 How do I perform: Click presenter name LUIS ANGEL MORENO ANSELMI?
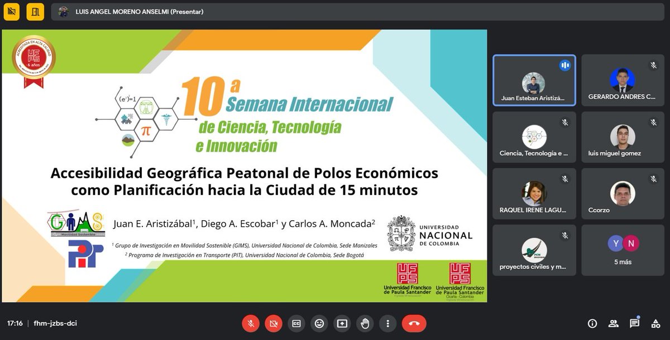click(122, 12)
